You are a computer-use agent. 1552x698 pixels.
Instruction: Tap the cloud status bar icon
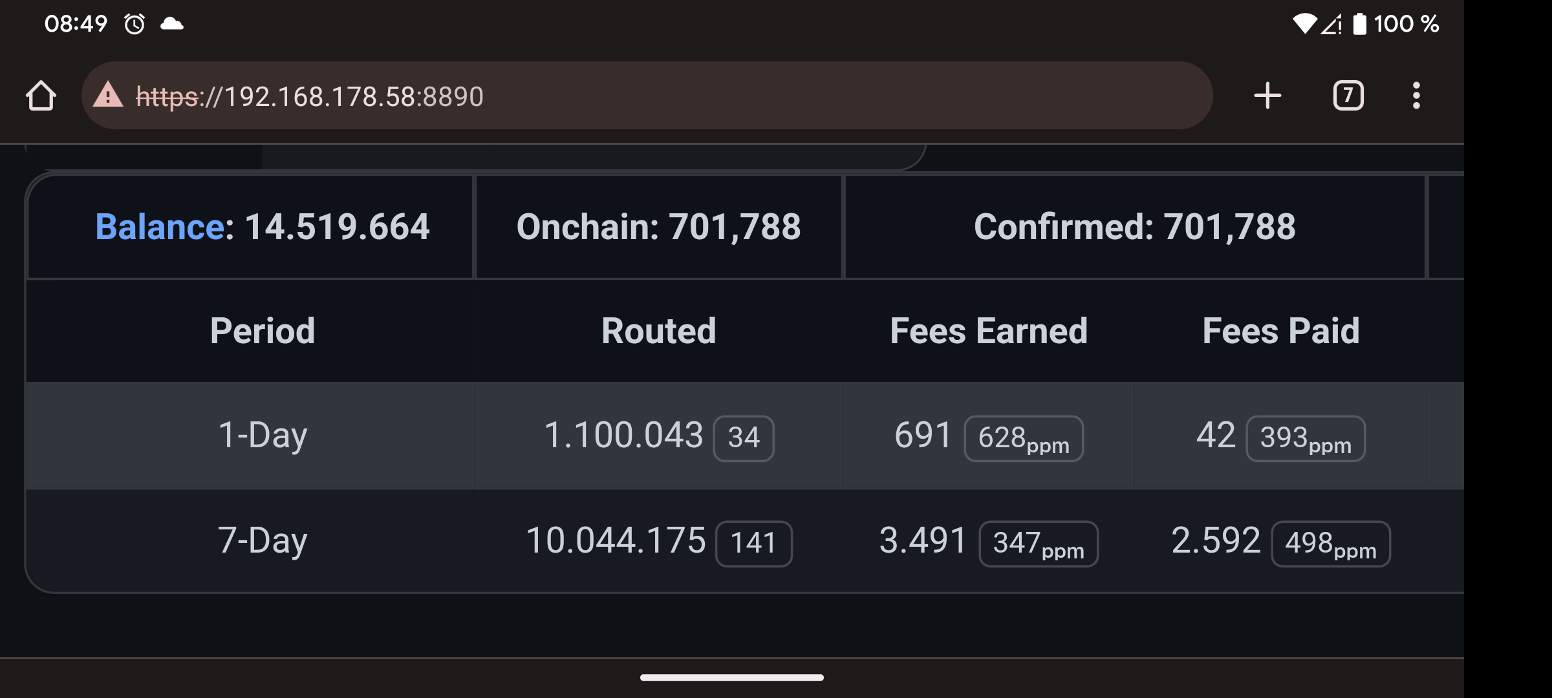click(171, 24)
